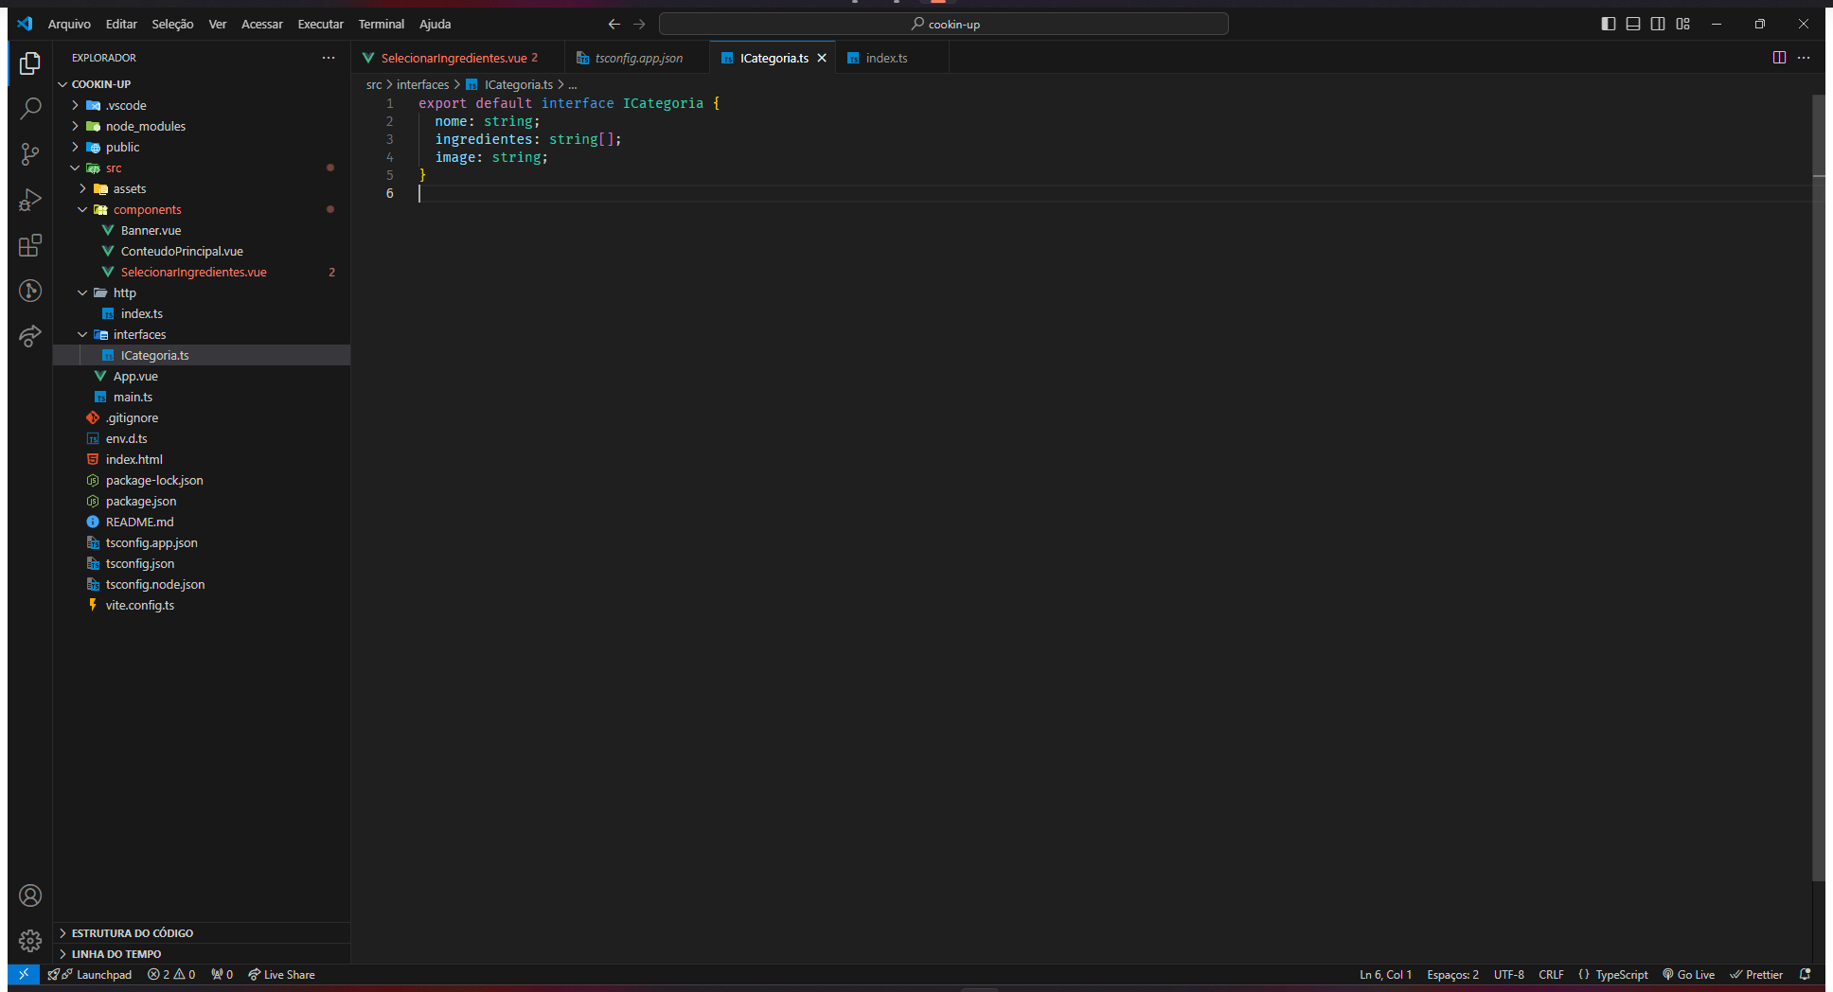Click the cookin-up command center search
The width and height of the screenshot is (1833, 992).
pyautogui.click(x=944, y=24)
